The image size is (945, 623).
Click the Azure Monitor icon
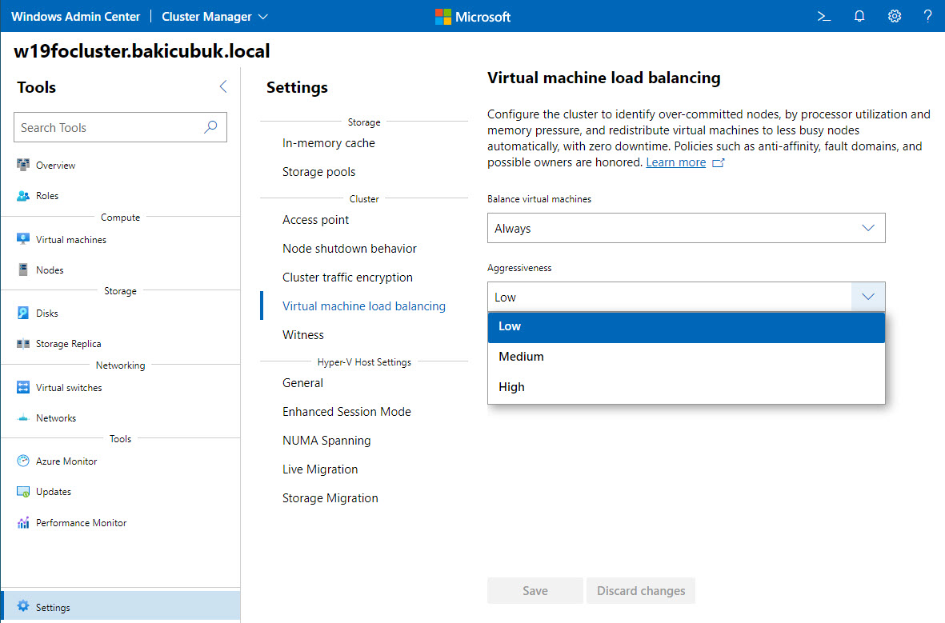click(x=23, y=461)
